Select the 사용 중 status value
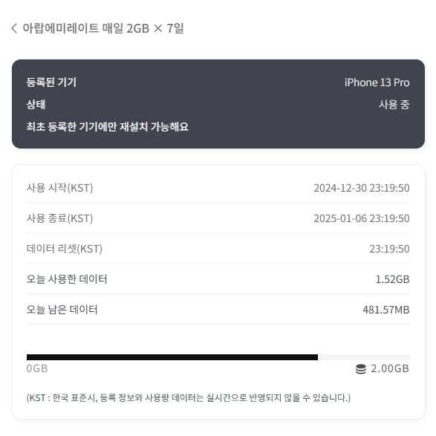The height and width of the screenshot is (436, 436). coord(394,105)
